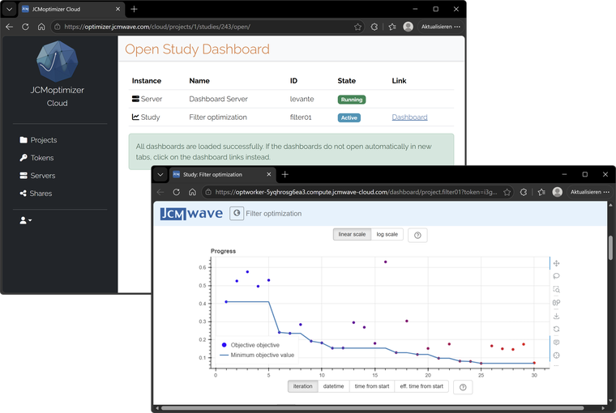Click the horizontal scrollbar of Study window
Viewport: 616px width, 413px height.
click(x=373, y=408)
